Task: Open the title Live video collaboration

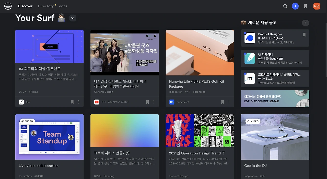Action: (39, 166)
